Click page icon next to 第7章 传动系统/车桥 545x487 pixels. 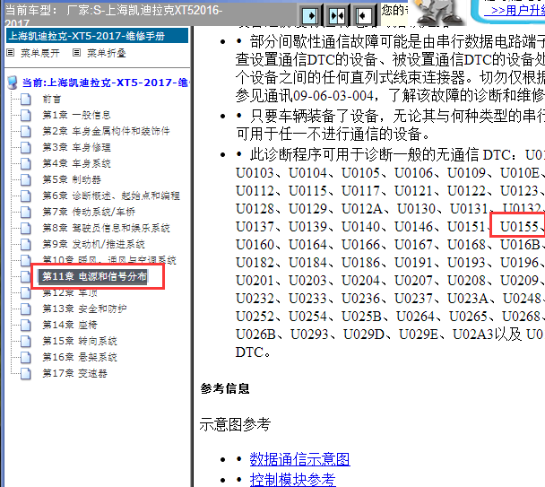coord(26,212)
